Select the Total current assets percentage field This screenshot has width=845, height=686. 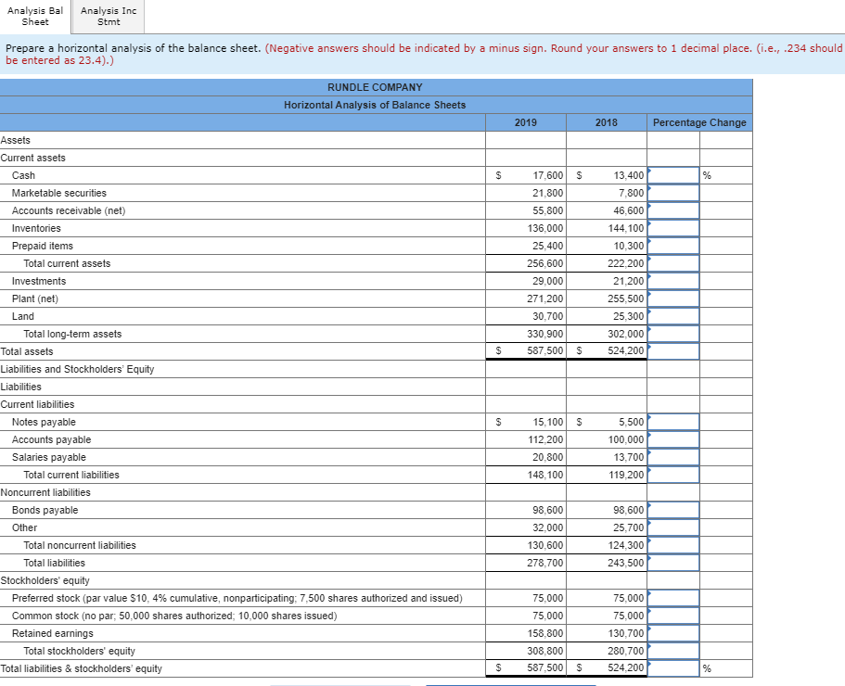(x=673, y=263)
